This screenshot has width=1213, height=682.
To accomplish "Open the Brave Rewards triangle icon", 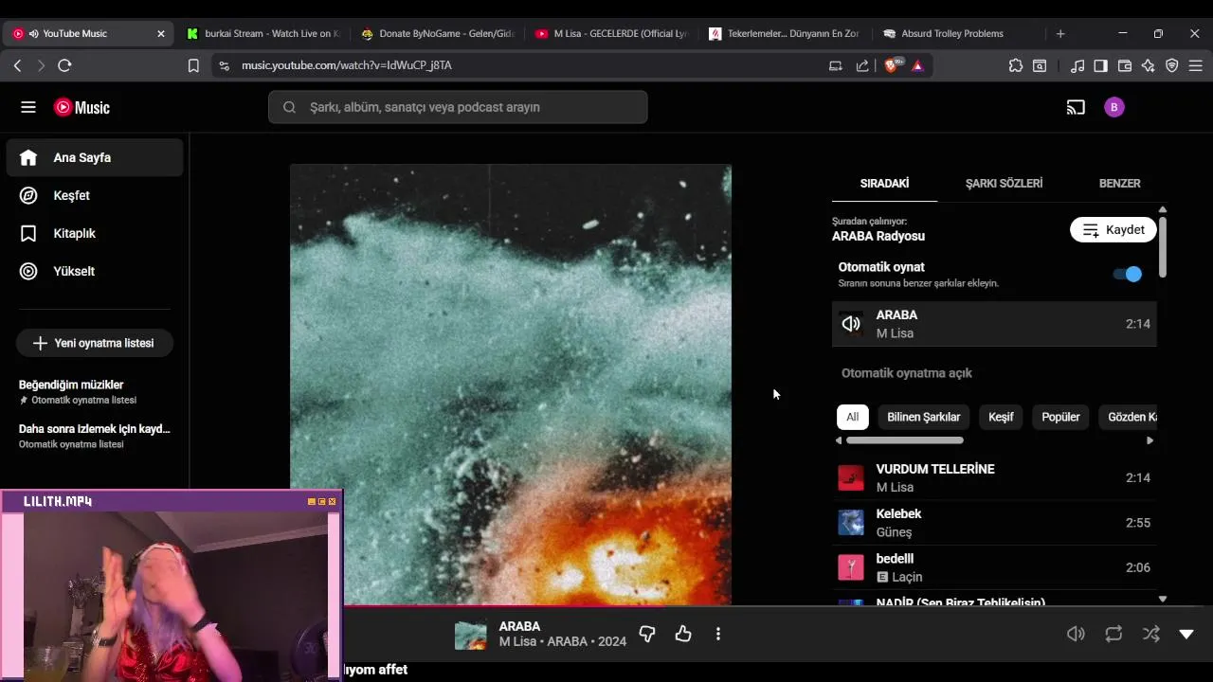I will coord(917,65).
